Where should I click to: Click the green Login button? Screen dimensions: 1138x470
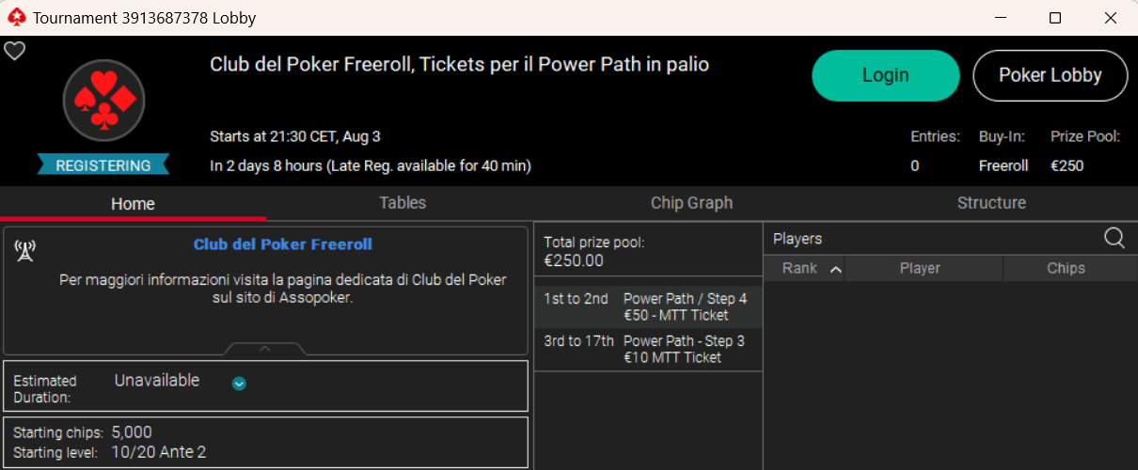click(x=886, y=75)
